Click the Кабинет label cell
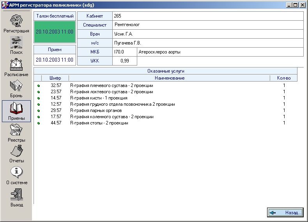 click(x=95, y=16)
